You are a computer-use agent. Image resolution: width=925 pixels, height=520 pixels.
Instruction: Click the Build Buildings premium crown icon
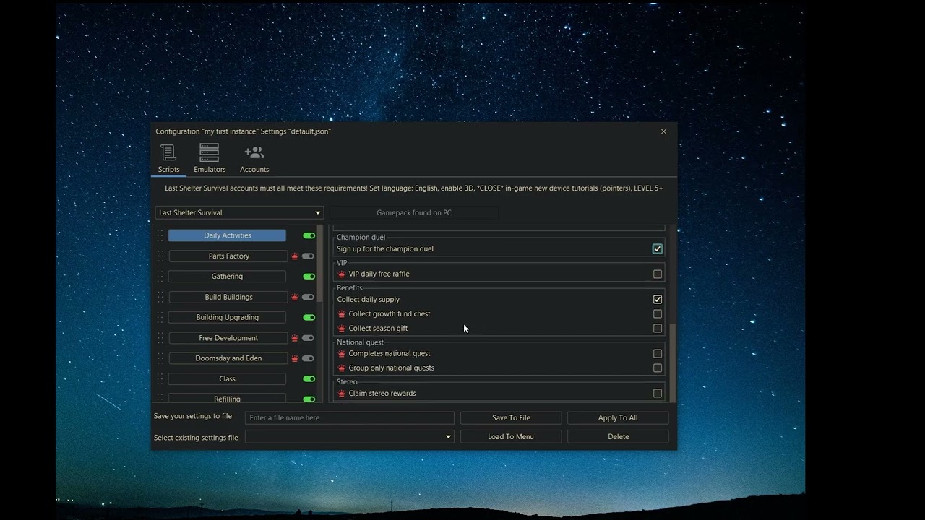pyautogui.click(x=294, y=297)
